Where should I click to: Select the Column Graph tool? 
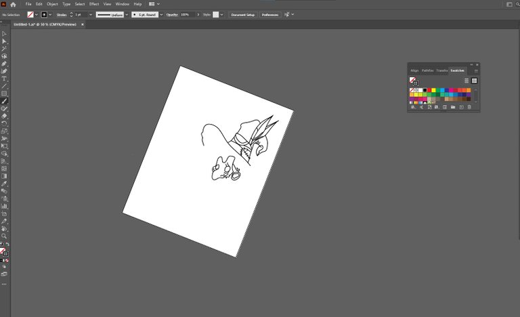(4, 206)
